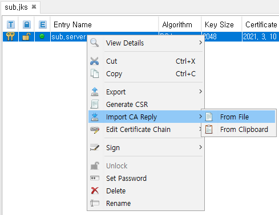Open the Export submenu
The image size is (279, 215).
(x=146, y=92)
